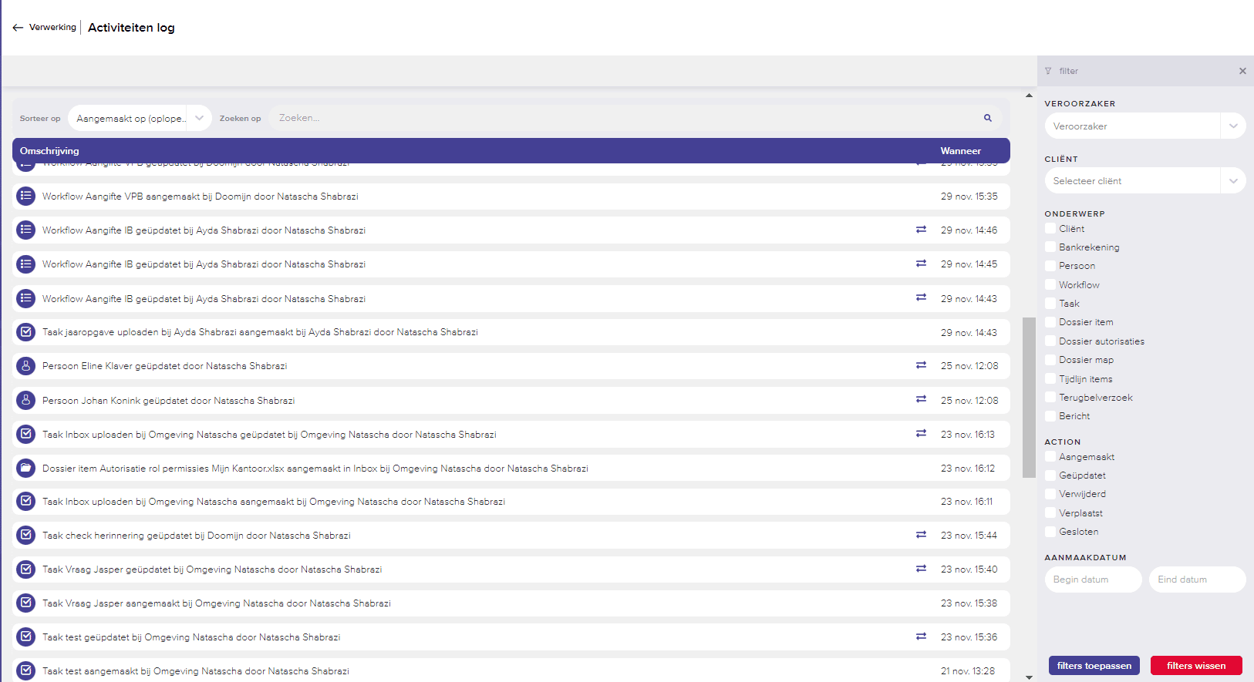This screenshot has height=682, width=1254.
Task: Check the Terugbelverzoek checkbox
Action: point(1050,398)
